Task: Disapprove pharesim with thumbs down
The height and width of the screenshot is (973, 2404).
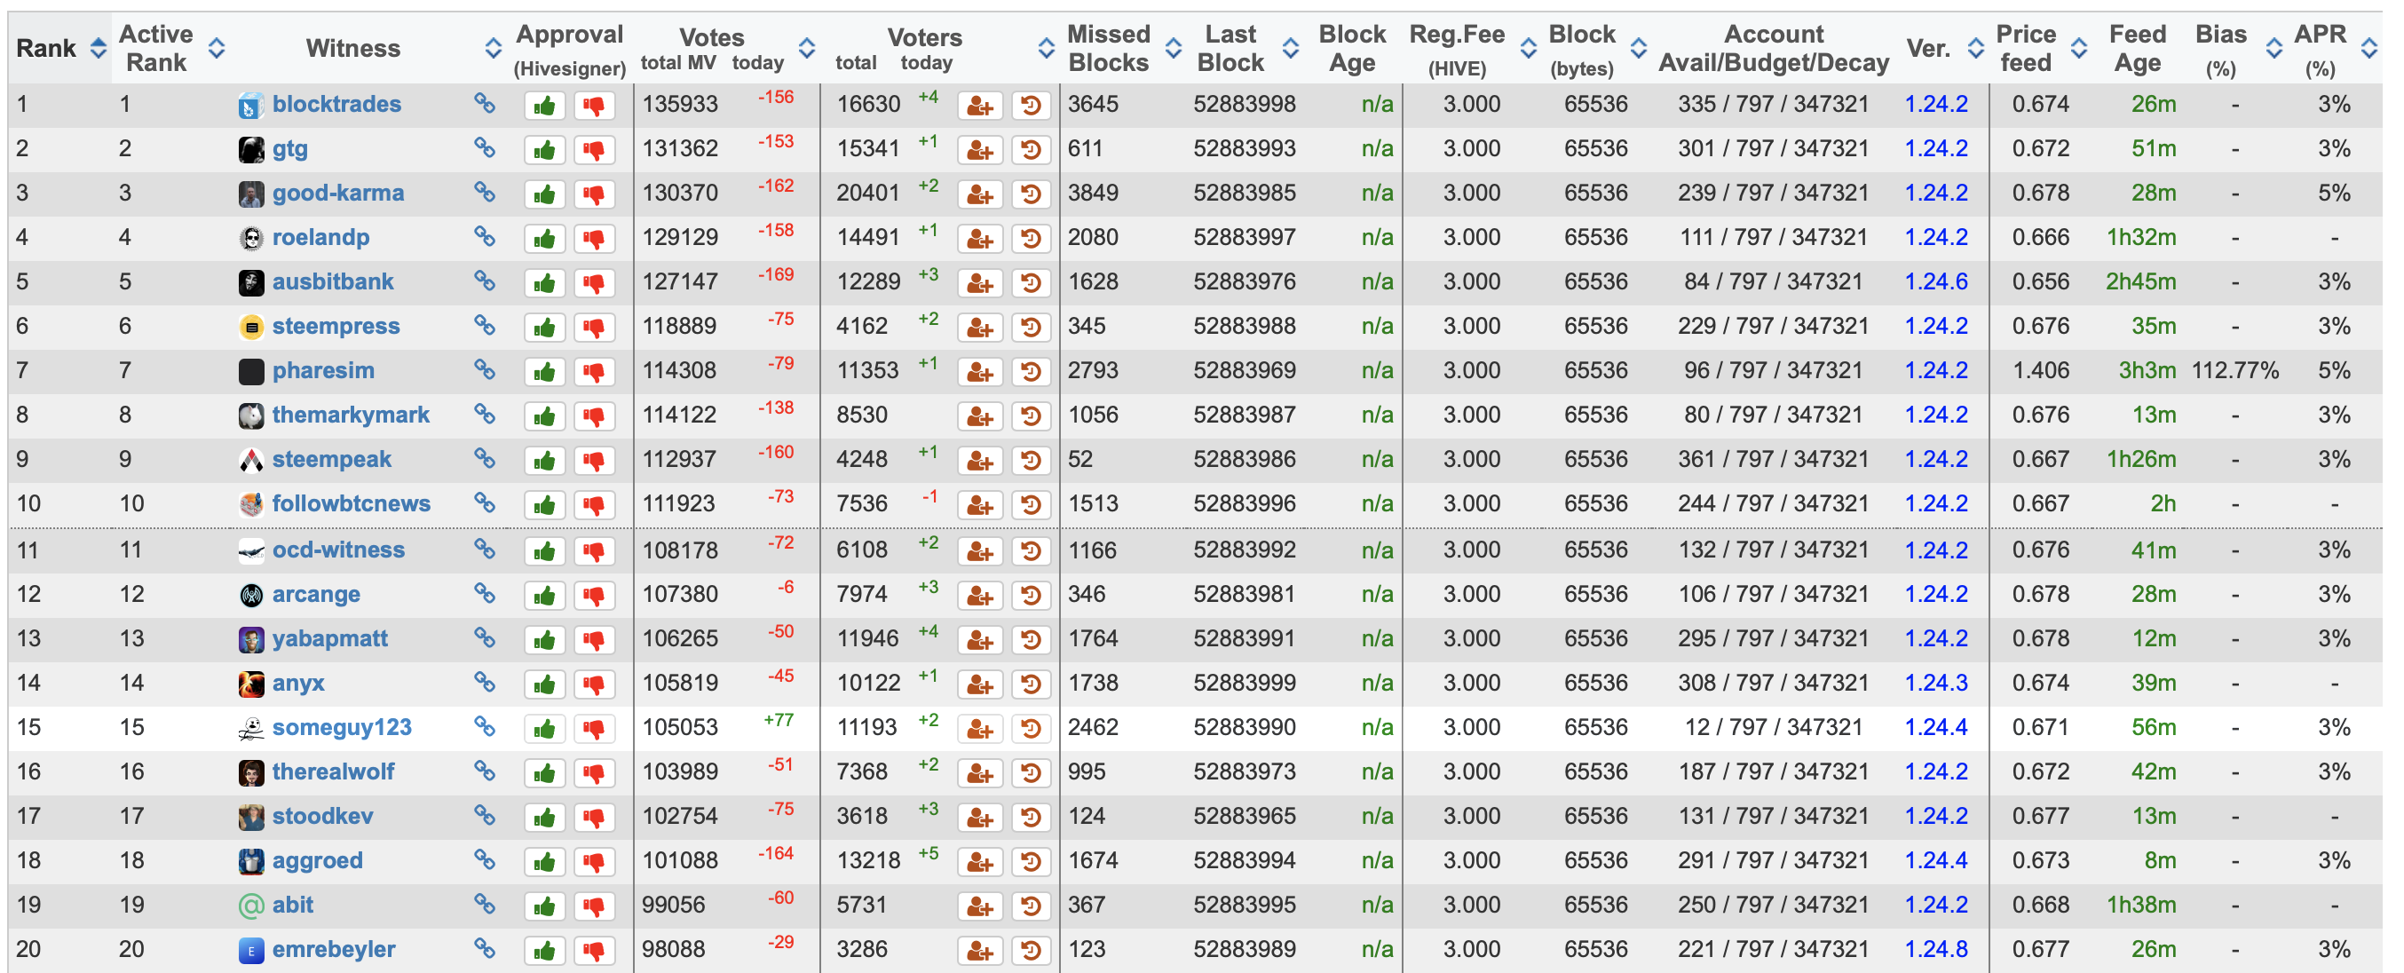Action: click(594, 372)
